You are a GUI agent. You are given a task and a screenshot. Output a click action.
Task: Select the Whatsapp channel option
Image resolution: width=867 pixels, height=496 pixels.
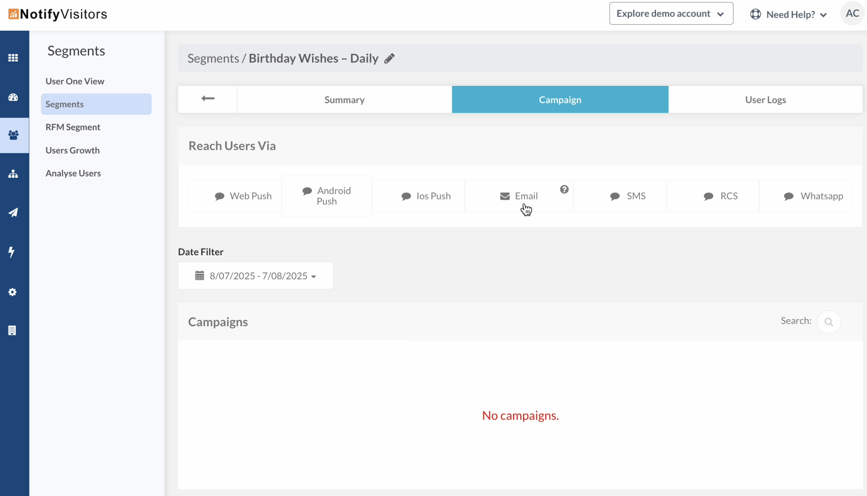pos(813,196)
